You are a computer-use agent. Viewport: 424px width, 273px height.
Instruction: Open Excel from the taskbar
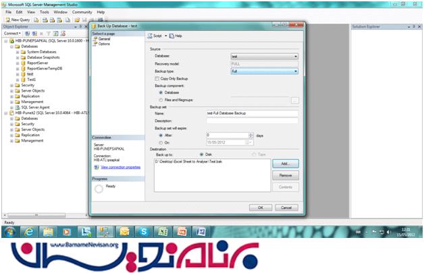click(162, 232)
